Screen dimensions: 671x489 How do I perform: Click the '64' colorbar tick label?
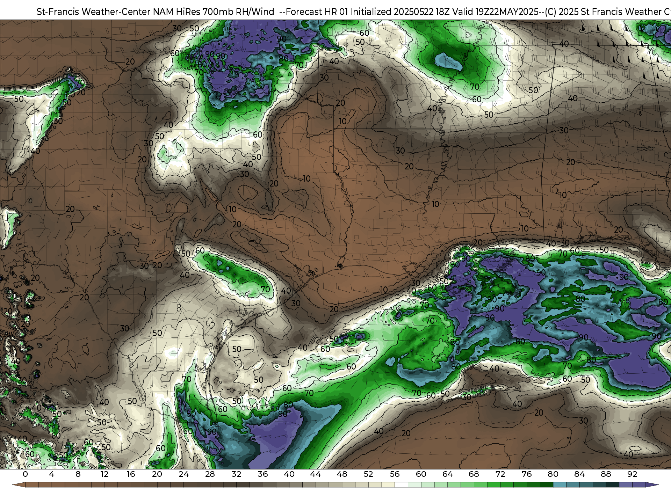tap(447, 474)
